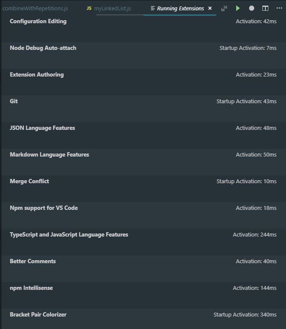Click the grey circular record icon
This screenshot has width=286, height=329.
click(251, 8)
